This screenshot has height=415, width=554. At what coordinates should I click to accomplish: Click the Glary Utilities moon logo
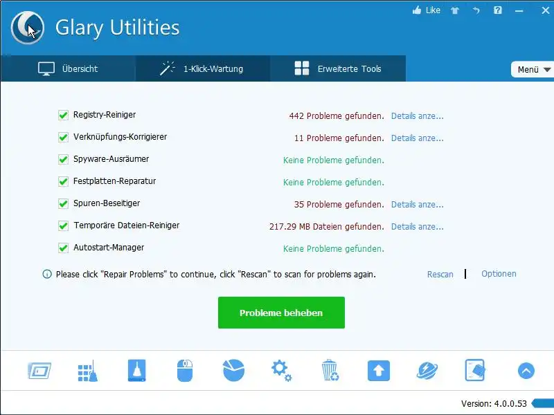[x=27, y=28]
